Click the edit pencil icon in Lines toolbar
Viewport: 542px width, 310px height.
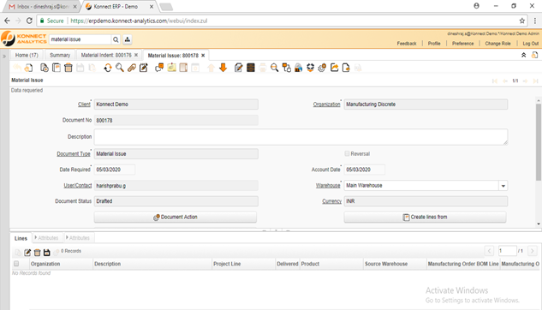27,253
